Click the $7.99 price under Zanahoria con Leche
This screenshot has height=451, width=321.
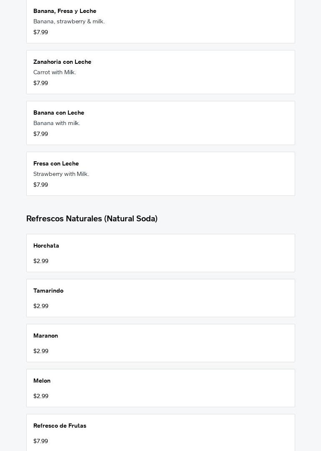pos(40,83)
